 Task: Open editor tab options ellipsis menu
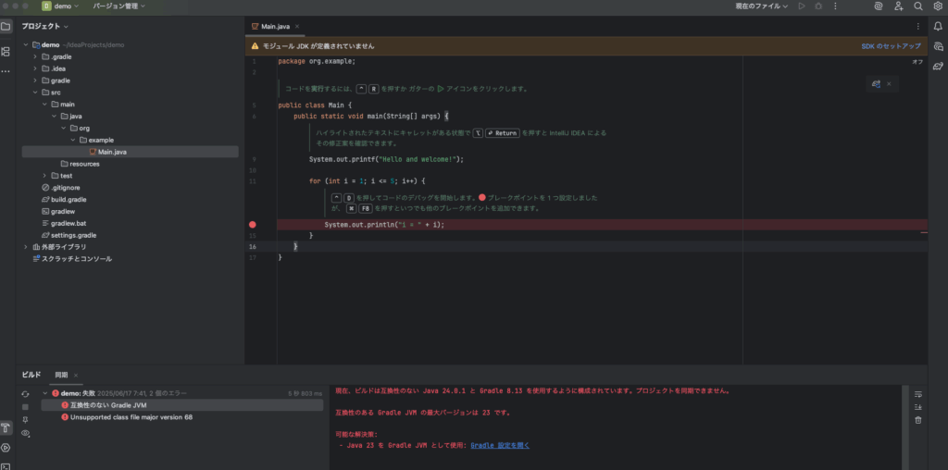(918, 26)
